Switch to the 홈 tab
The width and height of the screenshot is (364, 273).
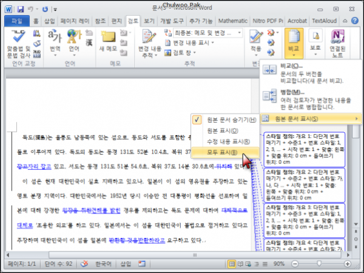click(36, 21)
